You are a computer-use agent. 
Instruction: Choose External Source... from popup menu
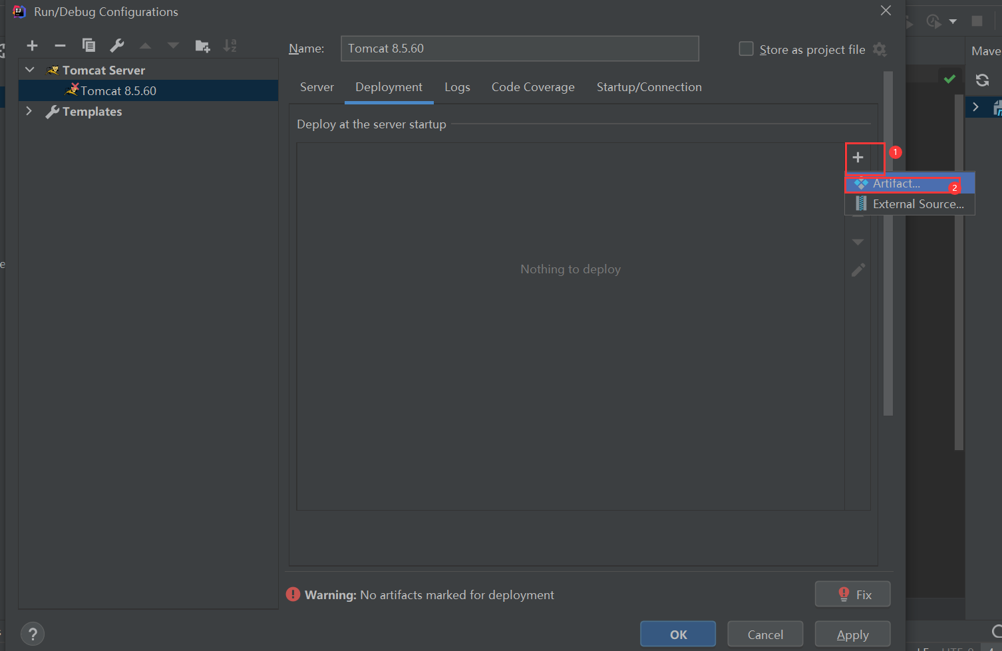point(910,204)
